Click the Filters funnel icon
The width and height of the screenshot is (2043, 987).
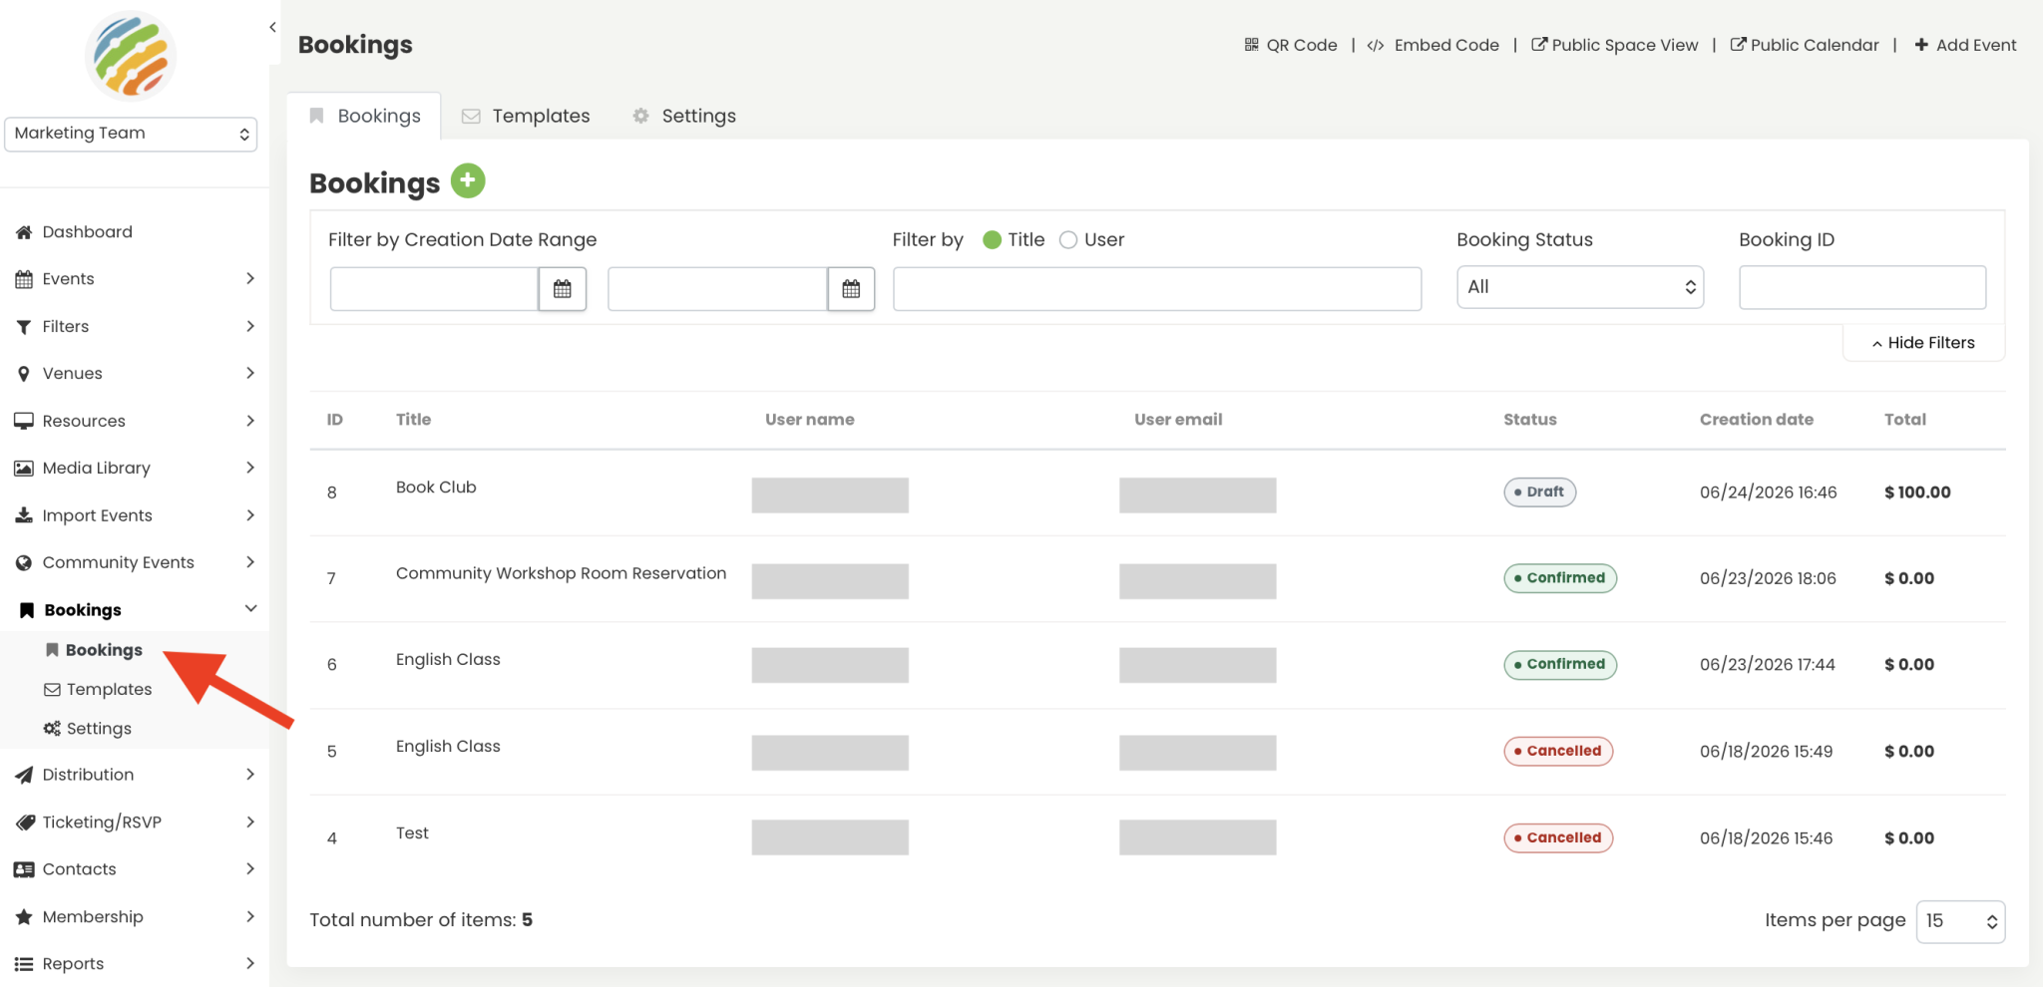coord(24,327)
